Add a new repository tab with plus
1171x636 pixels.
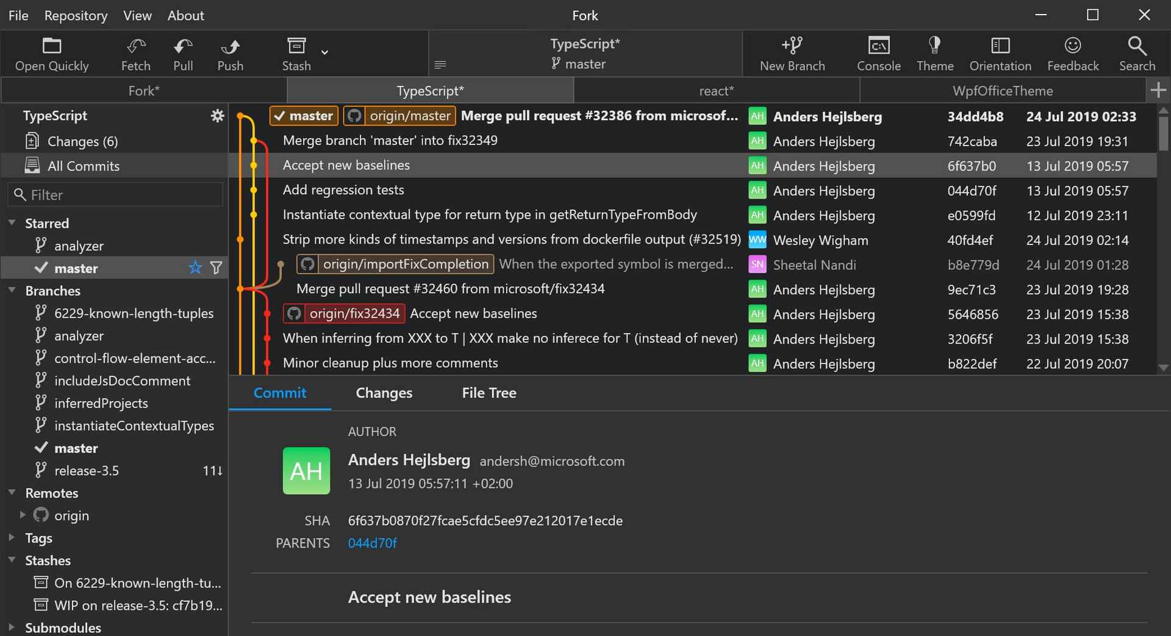(x=1158, y=91)
